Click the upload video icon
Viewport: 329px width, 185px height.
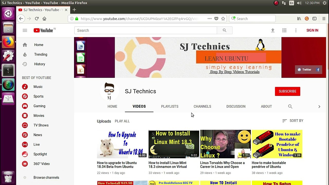tap(273, 30)
